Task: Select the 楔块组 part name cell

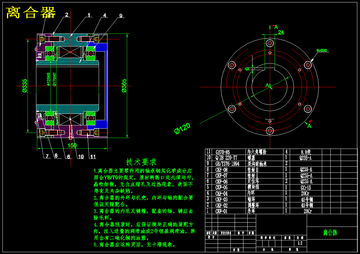Action: point(253,187)
